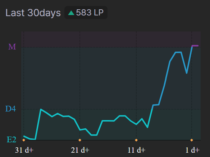The width and height of the screenshot is (210, 157).
Task: Click the purple Master segment of the line
Action: [x=195, y=46]
